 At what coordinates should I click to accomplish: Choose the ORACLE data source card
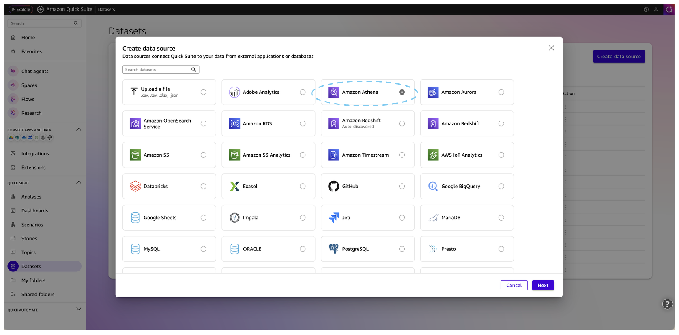click(268, 249)
